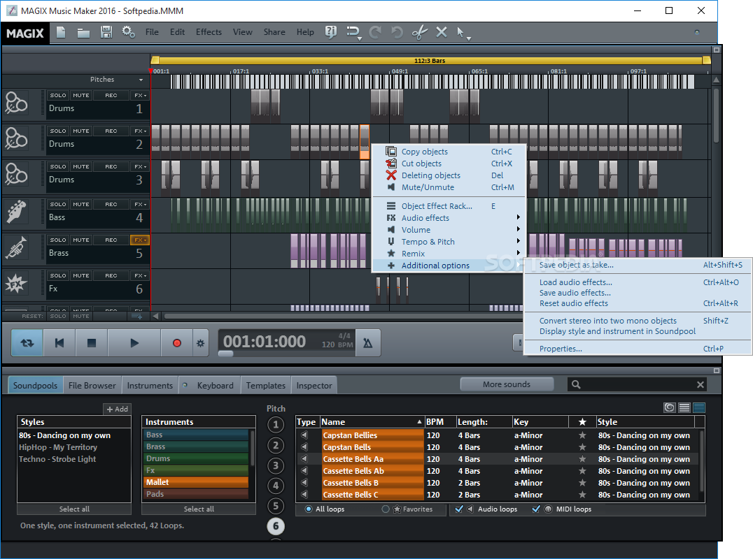Click Select all under Styles

(74, 509)
